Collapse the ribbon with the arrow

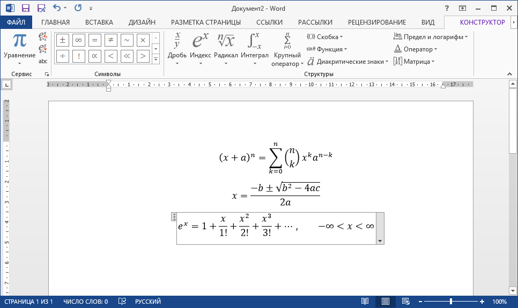[509, 74]
